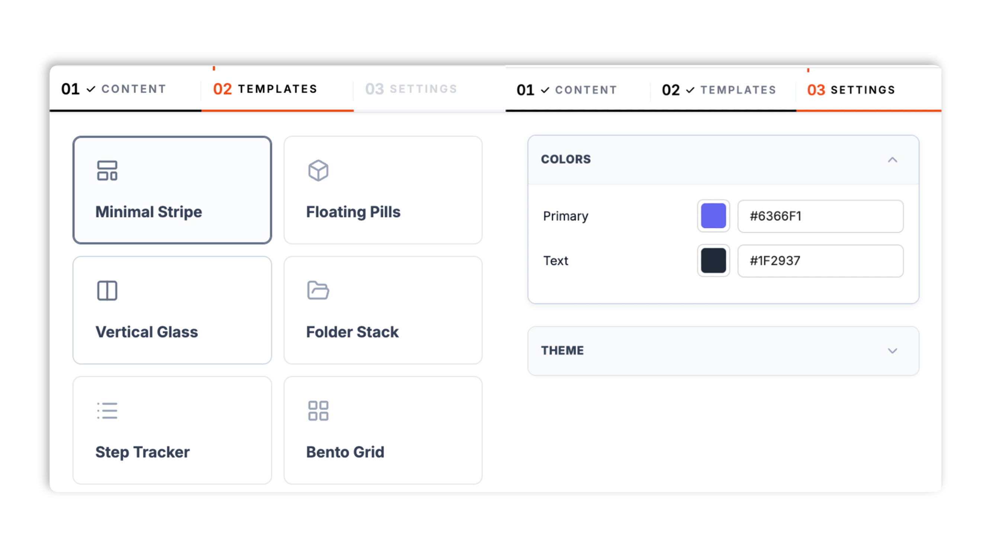
Task: Edit the Text hex field #1F2937
Action: pos(820,261)
